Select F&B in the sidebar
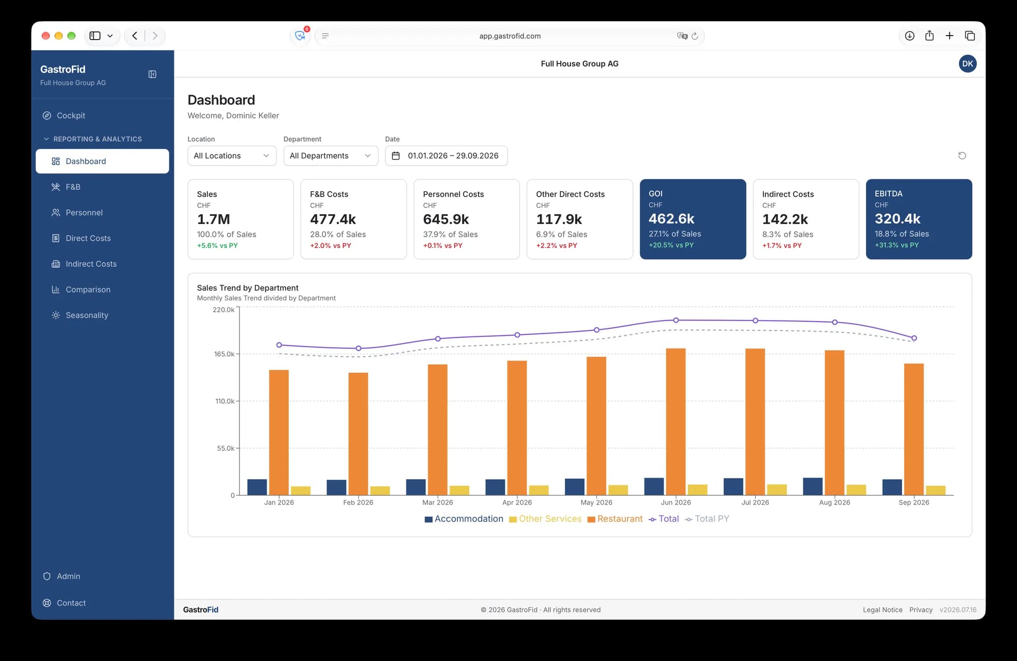 pyautogui.click(x=102, y=187)
